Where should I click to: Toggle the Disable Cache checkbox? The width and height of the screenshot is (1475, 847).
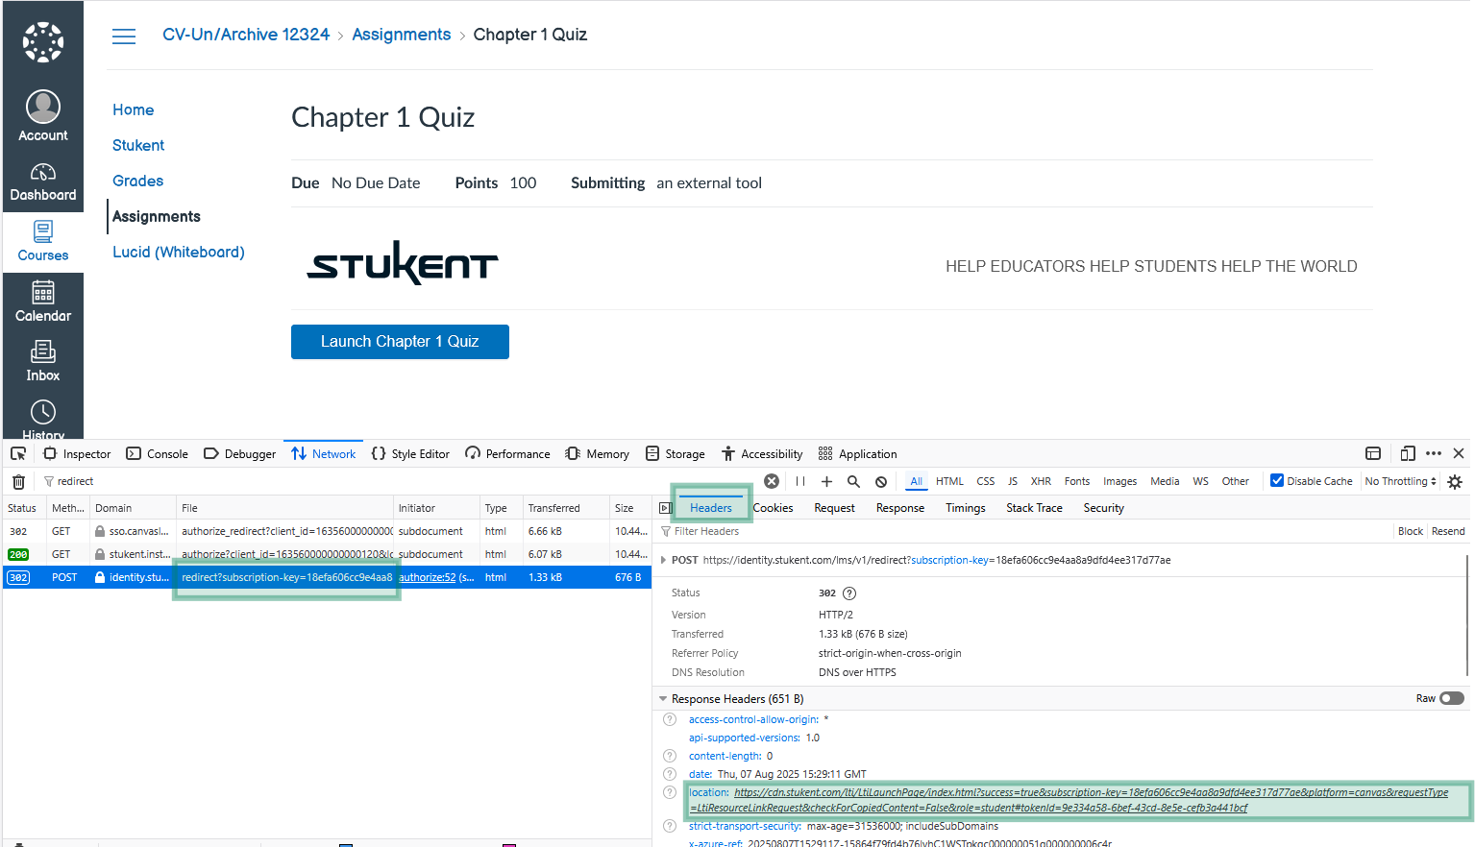click(1277, 480)
